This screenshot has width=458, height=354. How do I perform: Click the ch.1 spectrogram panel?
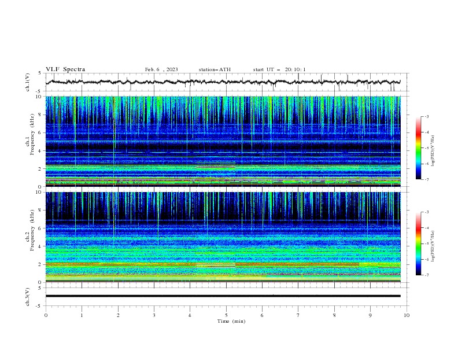point(223,141)
